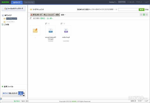
Task: Click the MP3 file thumbnail icon
Action: (x=50, y=30)
